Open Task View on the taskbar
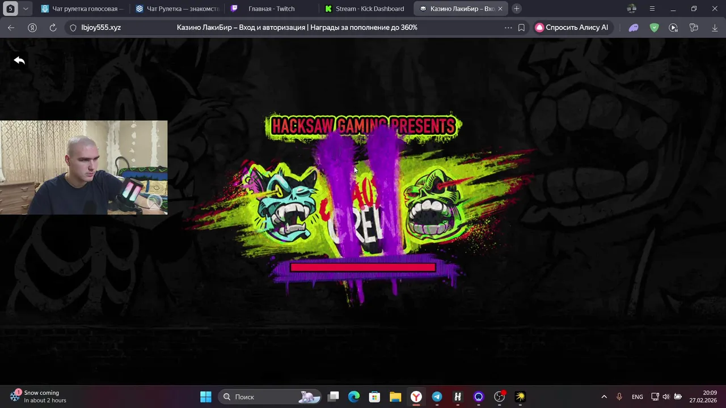 click(x=334, y=397)
